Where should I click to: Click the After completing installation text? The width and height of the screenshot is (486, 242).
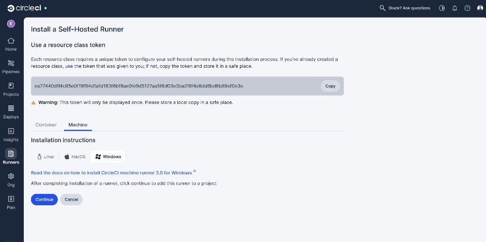124,184
